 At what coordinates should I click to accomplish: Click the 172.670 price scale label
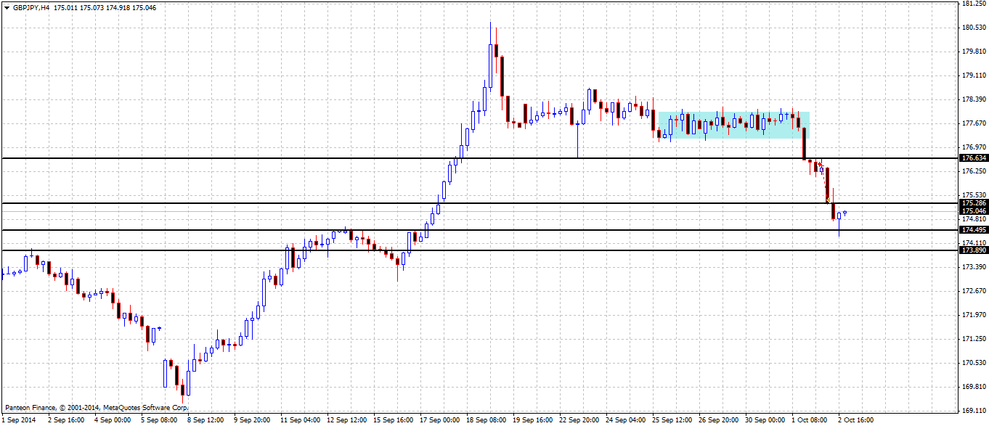click(x=972, y=291)
